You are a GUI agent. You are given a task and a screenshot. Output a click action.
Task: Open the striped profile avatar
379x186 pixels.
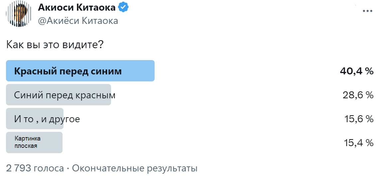point(19,14)
